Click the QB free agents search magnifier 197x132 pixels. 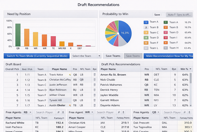(x=185, y=112)
